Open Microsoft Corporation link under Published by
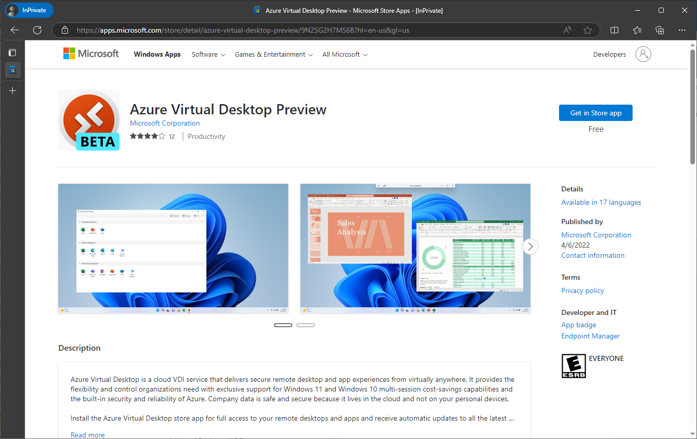The height and width of the screenshot is (439, 697). [596, 235]
